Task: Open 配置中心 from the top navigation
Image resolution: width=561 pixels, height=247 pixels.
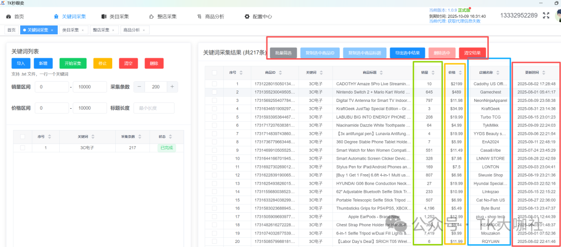Action: (258, 16)
